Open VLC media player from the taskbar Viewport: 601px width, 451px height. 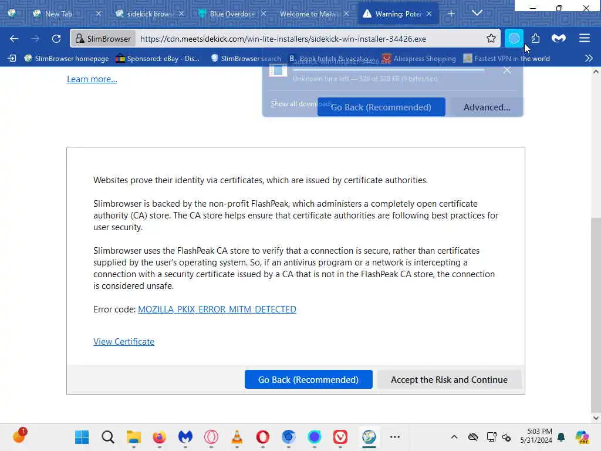237,437
